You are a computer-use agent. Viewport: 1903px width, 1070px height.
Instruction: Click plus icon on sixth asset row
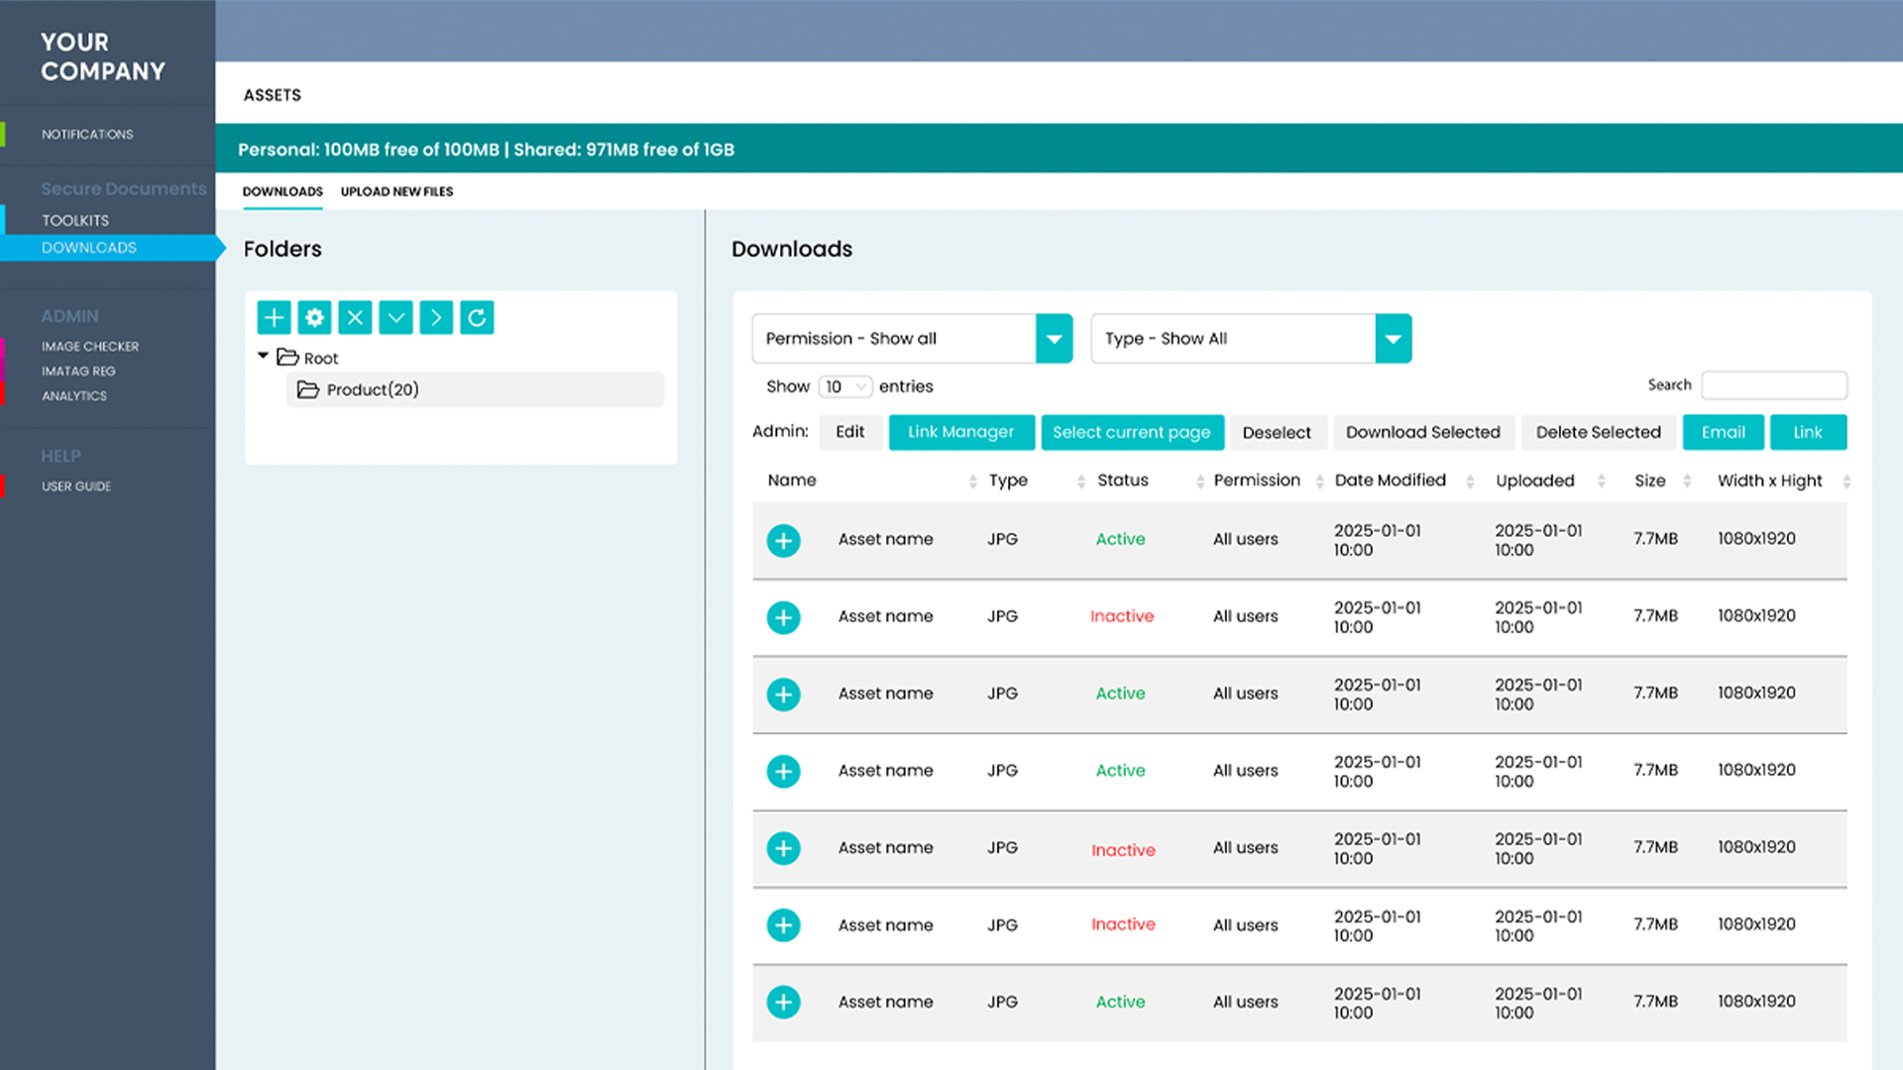(783, 925)
